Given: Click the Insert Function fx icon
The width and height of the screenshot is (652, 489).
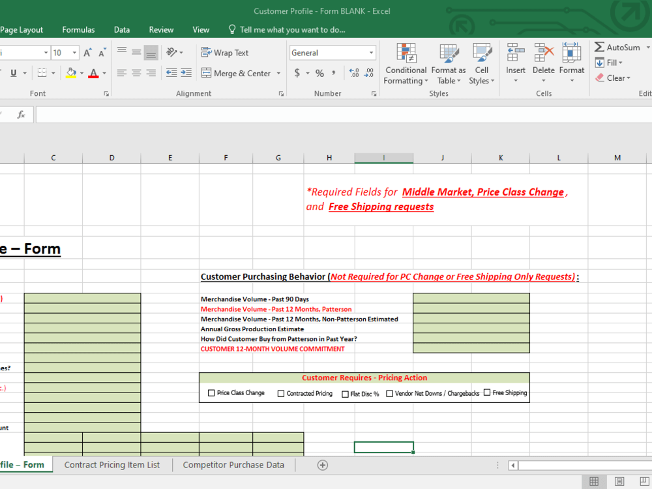Looking at the screenshot, I should 22,114.
